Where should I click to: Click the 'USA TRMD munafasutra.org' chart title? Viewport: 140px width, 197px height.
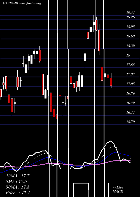pyautogui.click(x=22, y=3)
